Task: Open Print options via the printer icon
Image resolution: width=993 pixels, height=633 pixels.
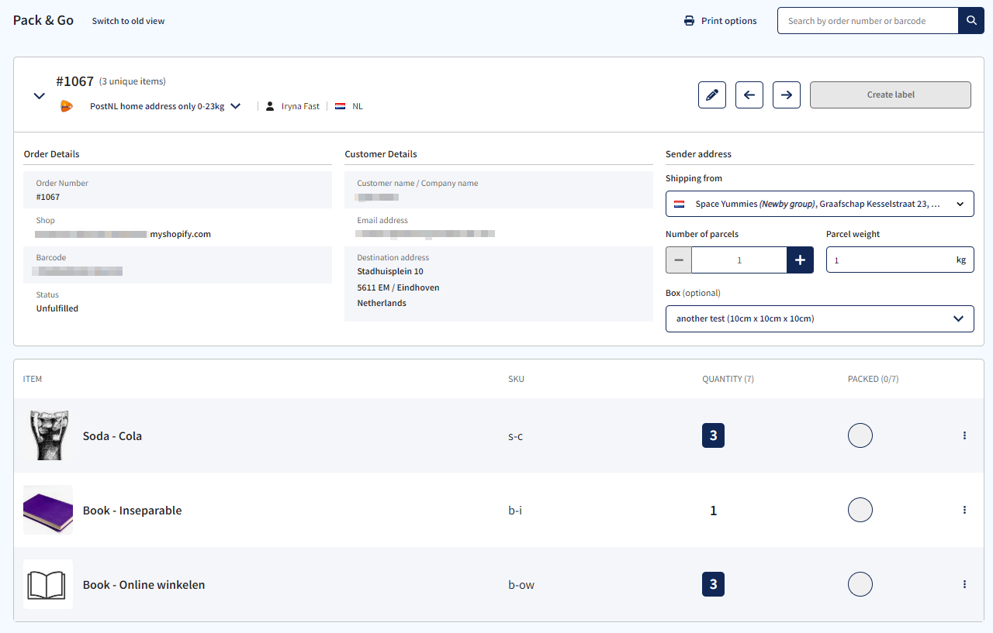Action: pos(689,21)
